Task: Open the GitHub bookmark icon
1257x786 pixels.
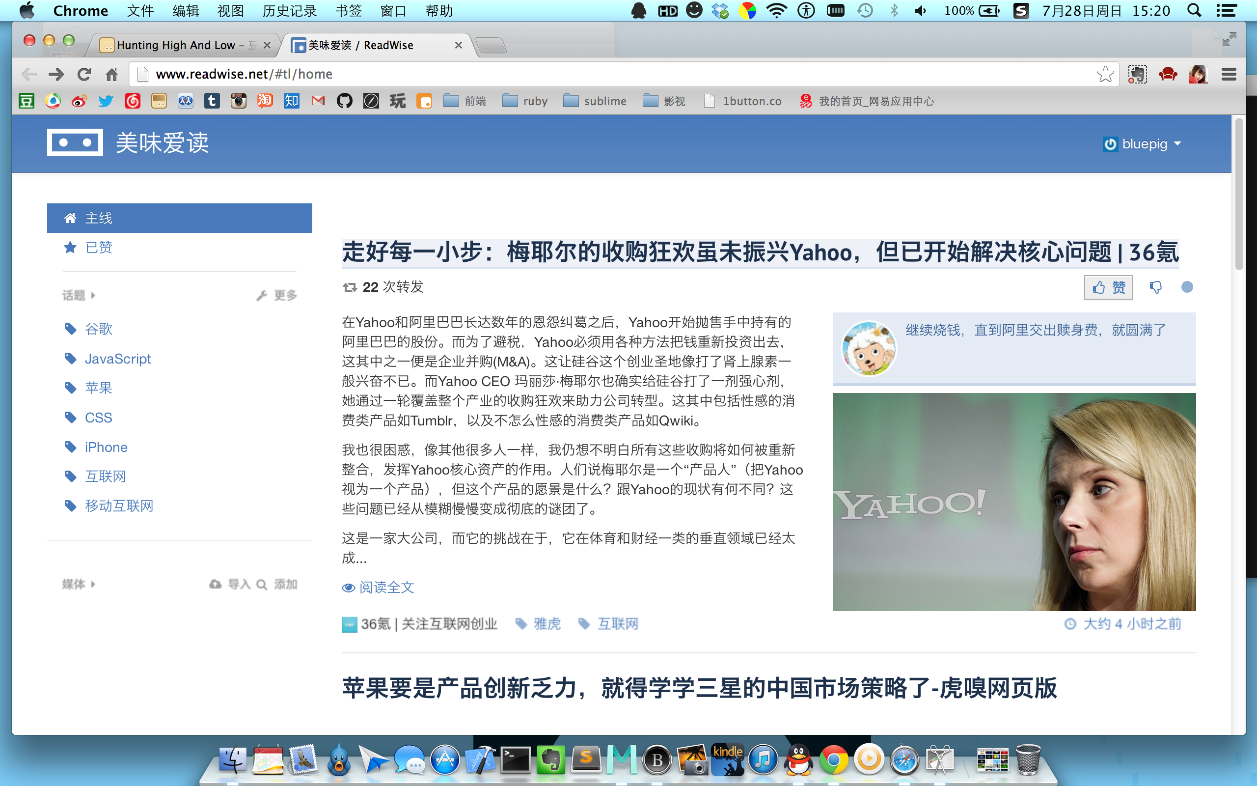Action: coord(344,101)
